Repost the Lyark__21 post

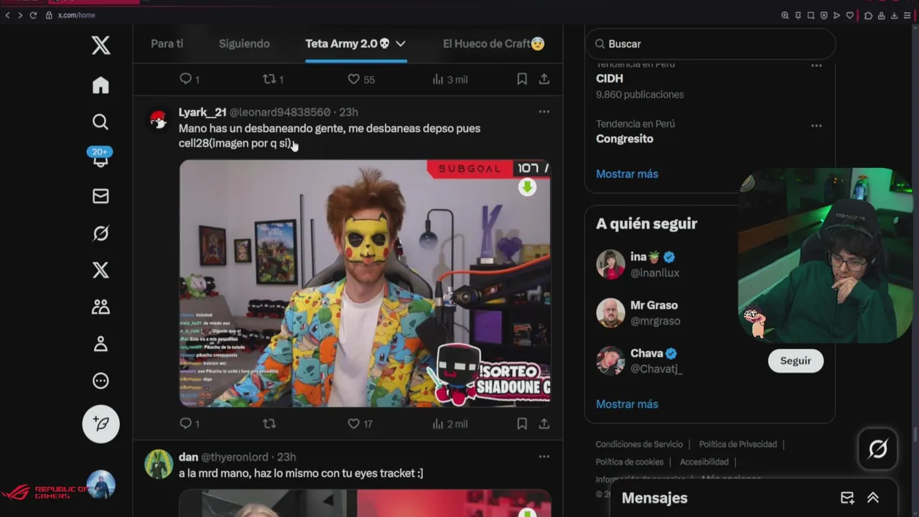click(270, 424)
